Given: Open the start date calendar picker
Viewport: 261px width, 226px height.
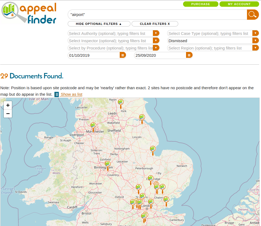Looking at the screenshot, I should tap(122, 55).
